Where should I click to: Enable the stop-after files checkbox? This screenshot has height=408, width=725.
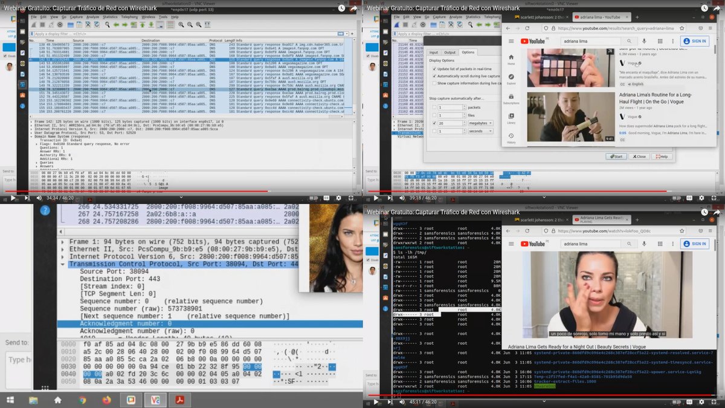coord(434,115)
